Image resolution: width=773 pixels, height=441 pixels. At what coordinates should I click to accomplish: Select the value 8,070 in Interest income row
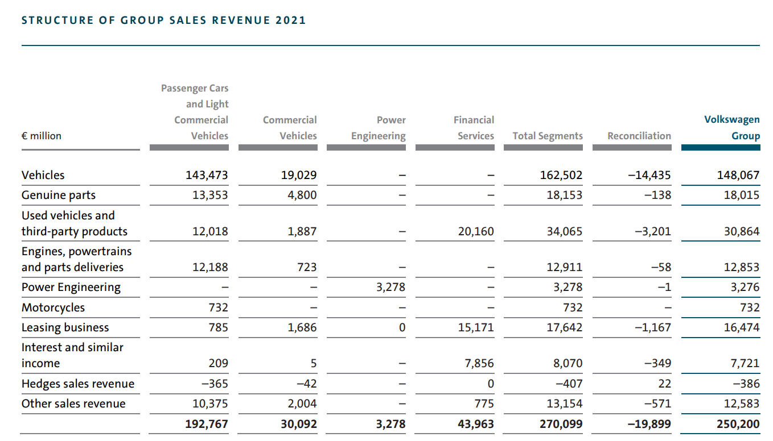[568, 363]
